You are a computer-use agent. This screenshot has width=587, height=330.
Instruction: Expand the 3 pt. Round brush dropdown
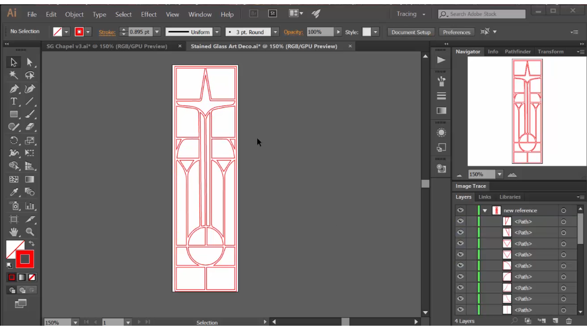[x=275, y=32]
